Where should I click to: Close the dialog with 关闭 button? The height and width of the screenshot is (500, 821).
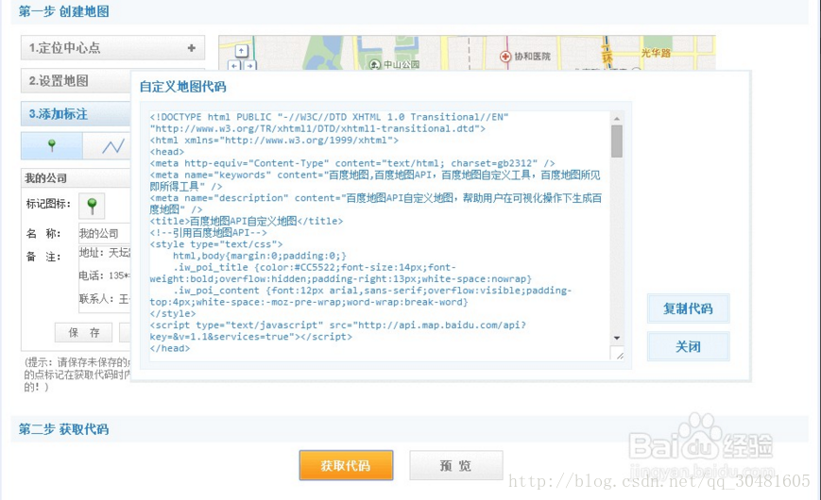point(688,346)
